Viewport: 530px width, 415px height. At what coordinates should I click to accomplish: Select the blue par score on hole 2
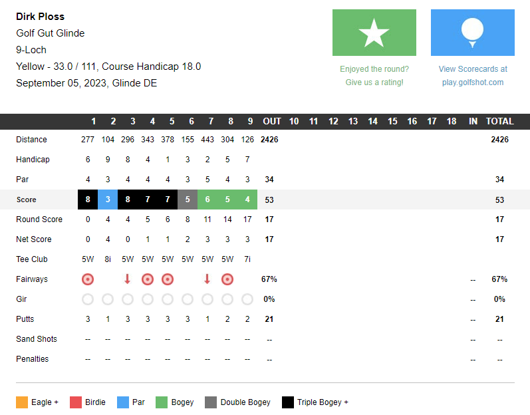[x=108, y=200]
